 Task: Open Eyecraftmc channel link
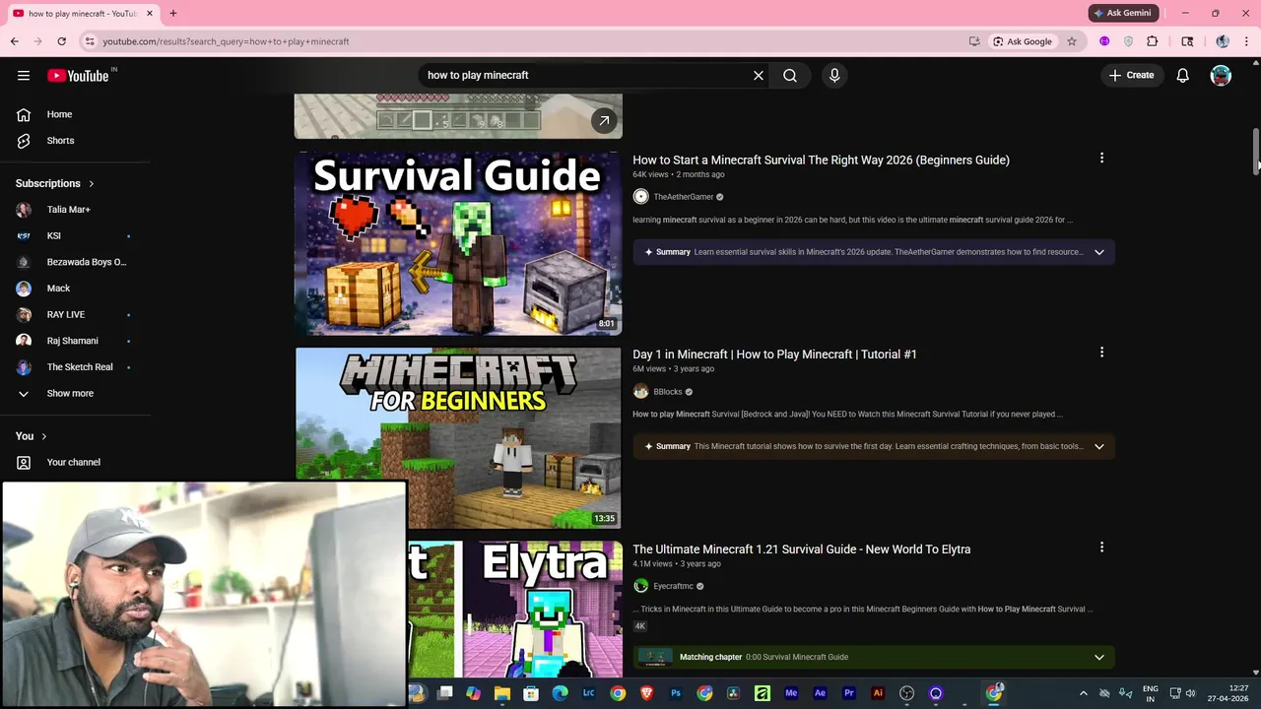pos(673,586)
